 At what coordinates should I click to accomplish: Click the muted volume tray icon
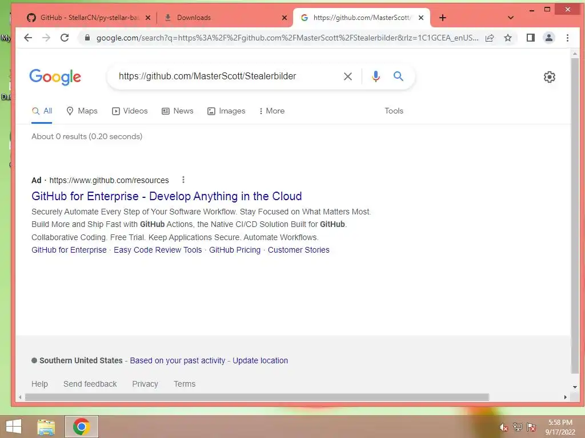coord(504,427)
